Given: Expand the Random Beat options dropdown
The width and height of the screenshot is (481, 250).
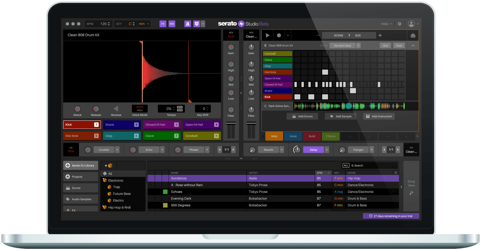Looking at the screenshot, I should coord(358,45).
